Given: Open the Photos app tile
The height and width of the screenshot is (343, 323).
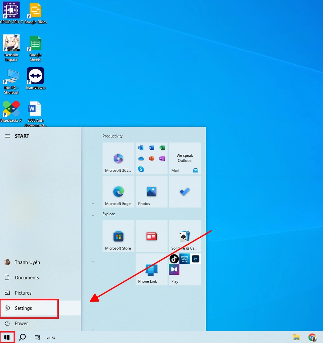Looking at the screenshot, I should pyautogui.click(x=151, y=192).
